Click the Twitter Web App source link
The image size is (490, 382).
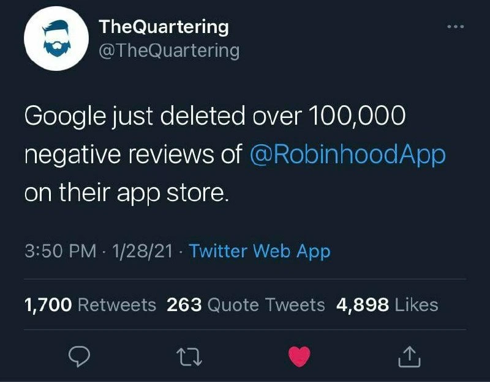(x=259, y=251)
